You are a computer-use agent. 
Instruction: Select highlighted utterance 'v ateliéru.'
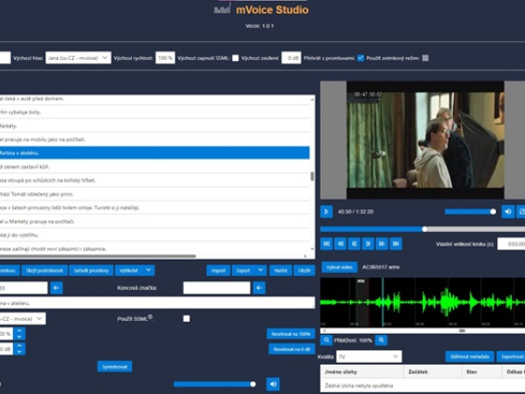pos(155,153)
